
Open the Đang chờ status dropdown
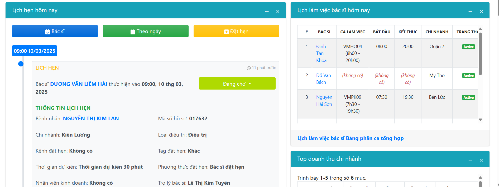point(237,84)
